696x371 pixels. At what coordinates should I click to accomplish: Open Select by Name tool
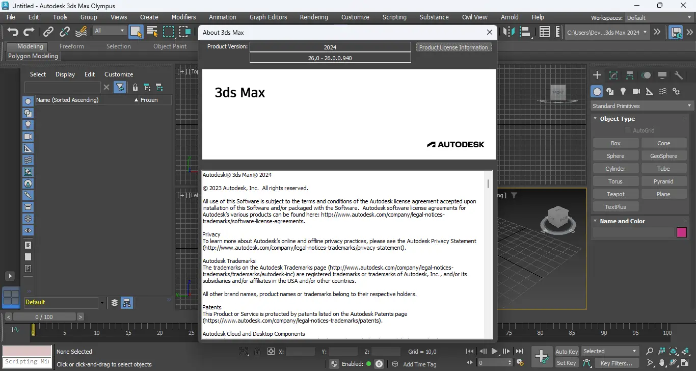coord(152,32)
